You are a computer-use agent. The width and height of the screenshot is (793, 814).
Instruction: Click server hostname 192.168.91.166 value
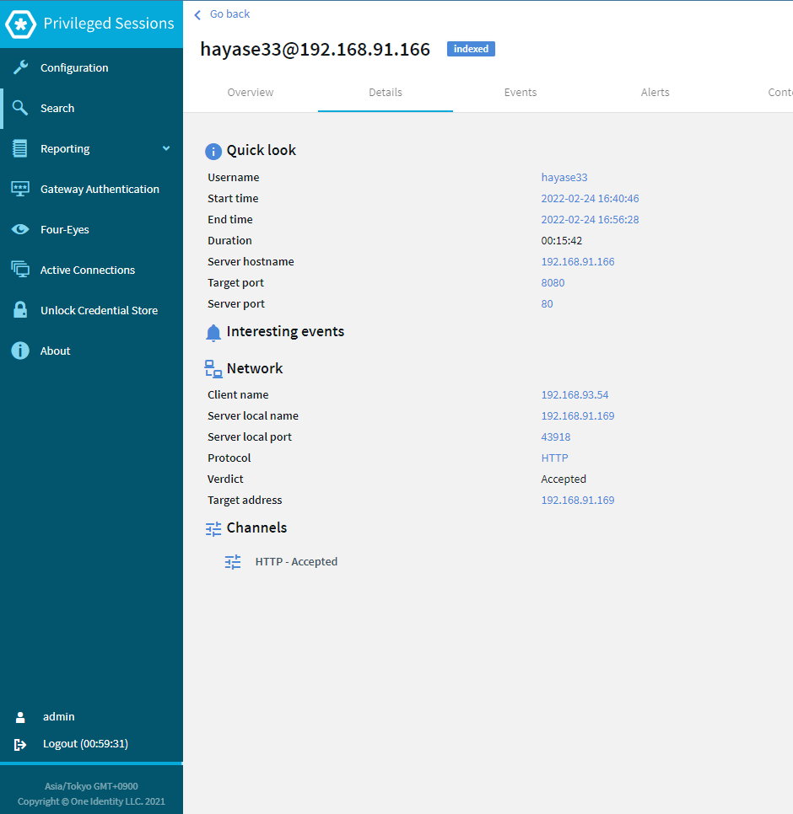click(578, 261)
